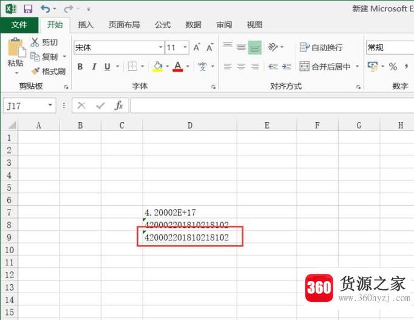
Task: Click formula bar confirm checkmark icon
Action: pos(100,106)
